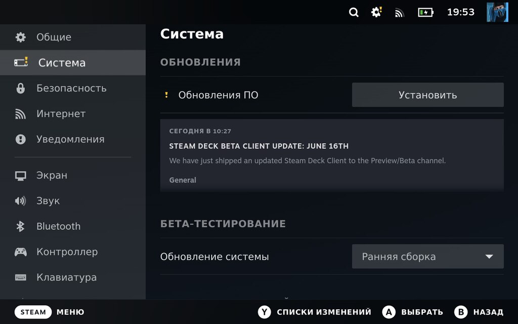The height and width of the screenshot is (324, 518).
Task: Click the search magnifier icon
Action: click(354, 12)
